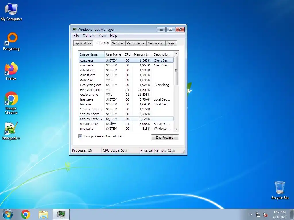294x220 pixels.
Task: Open My Computer desktop icon
Action: [11, 11]
